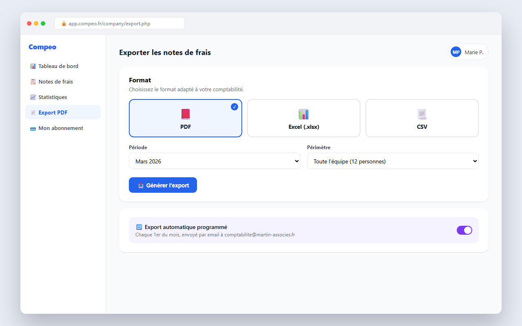
Task: Click the Format section title
Action: coord(140,80)
